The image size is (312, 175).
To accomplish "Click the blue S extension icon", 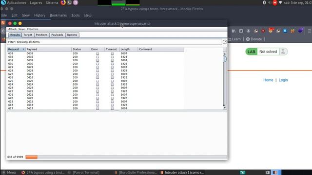I will (285, 31).
